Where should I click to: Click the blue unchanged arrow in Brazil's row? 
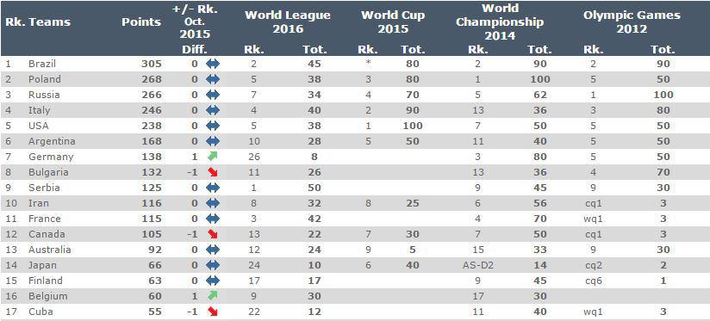tap(212, 64)
